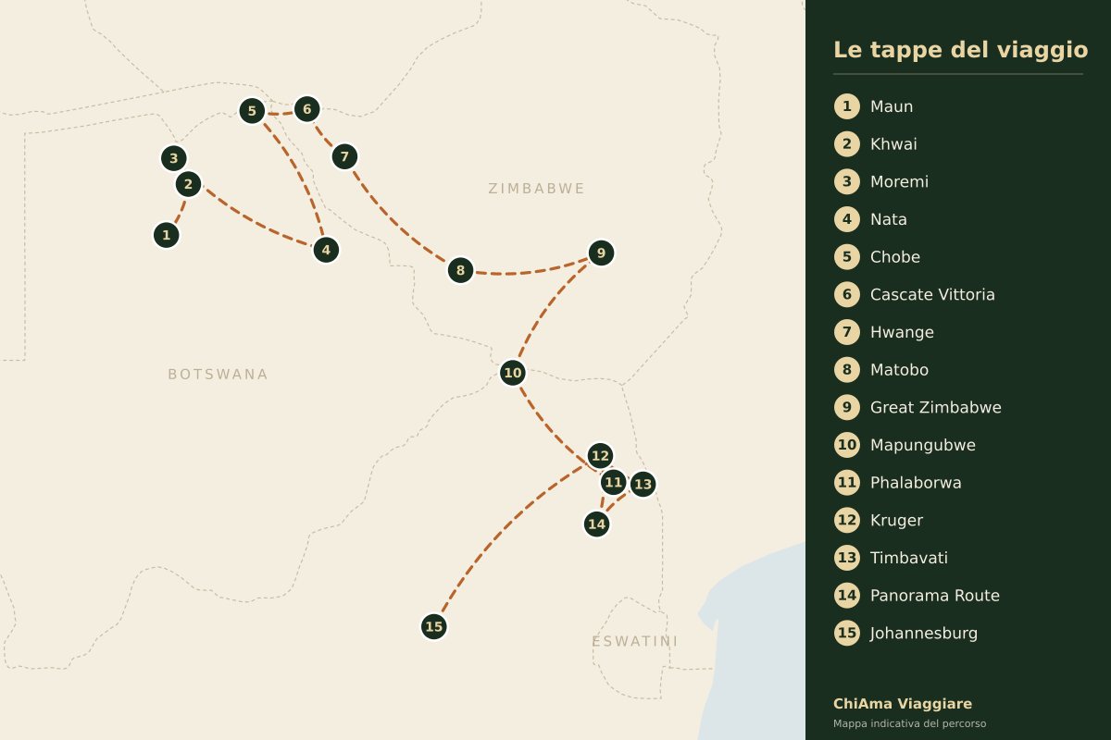The image size is (1111, 740).
Task: Select map marker 14 for Panorama Route
Action: pos(597,524)
